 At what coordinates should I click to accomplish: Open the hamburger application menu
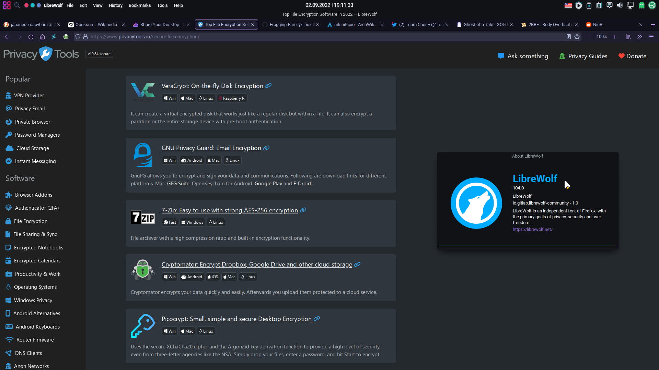click(651, 37)
